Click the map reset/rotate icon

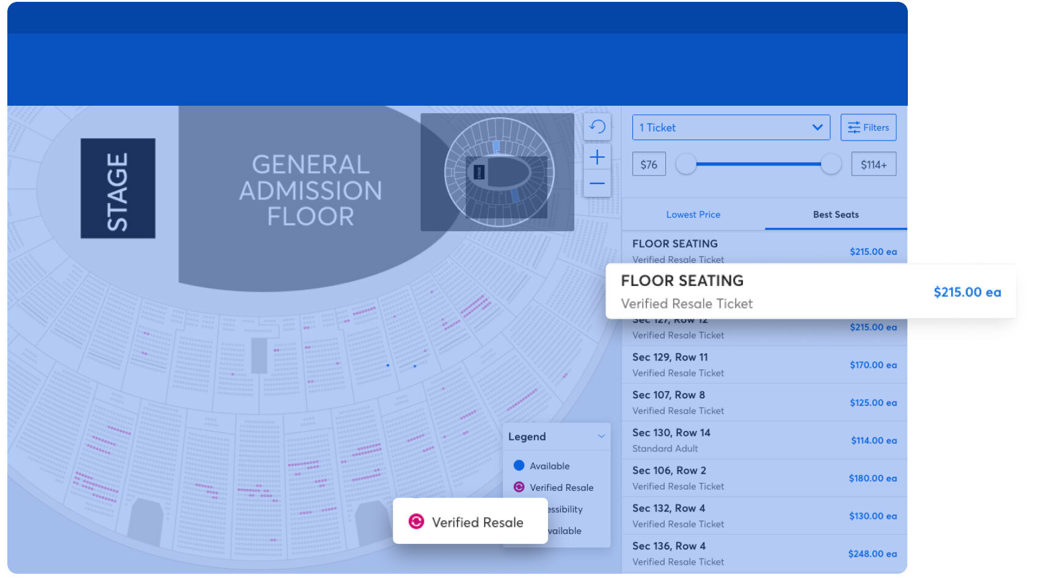point(598,127)
